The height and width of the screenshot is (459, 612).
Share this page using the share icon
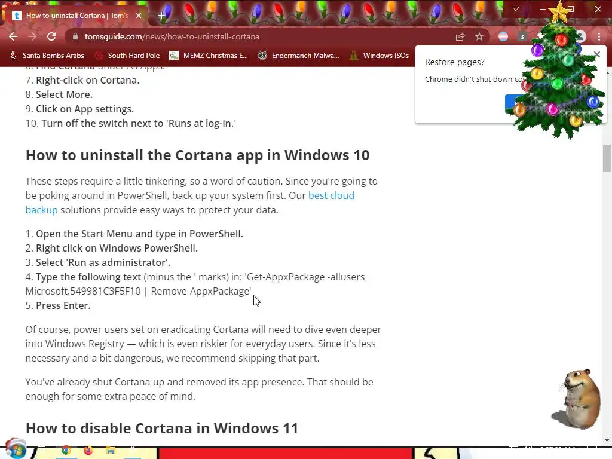pyautogui.click(x=460, y=36)
